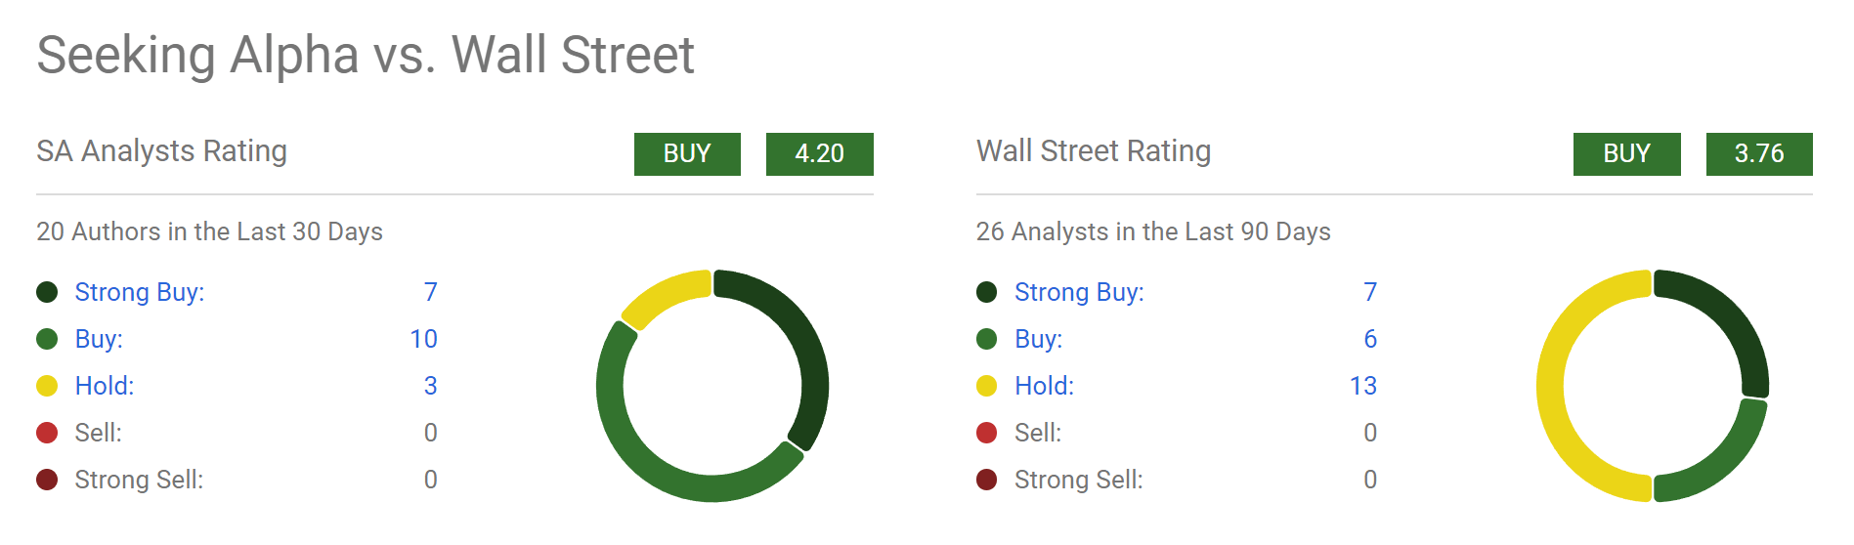Viewport: 1854px width, 545px height.
Task: Click the SA Analysts BUY rating badge
Action: pos(687,154)
